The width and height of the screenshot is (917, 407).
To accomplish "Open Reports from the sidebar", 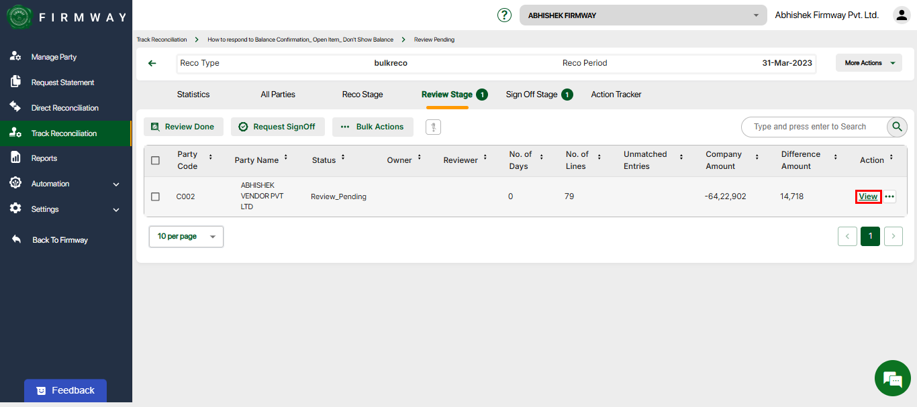I will 44,158.
